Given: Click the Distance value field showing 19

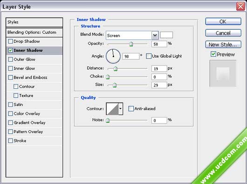Looking at the screenshot, I should pos(159,69).
